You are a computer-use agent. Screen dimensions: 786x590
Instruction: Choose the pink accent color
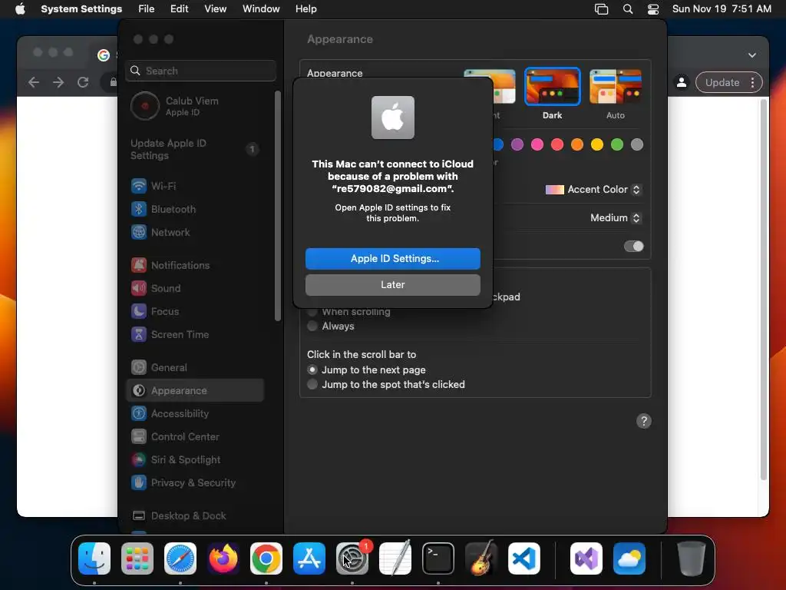coord(537,144)
